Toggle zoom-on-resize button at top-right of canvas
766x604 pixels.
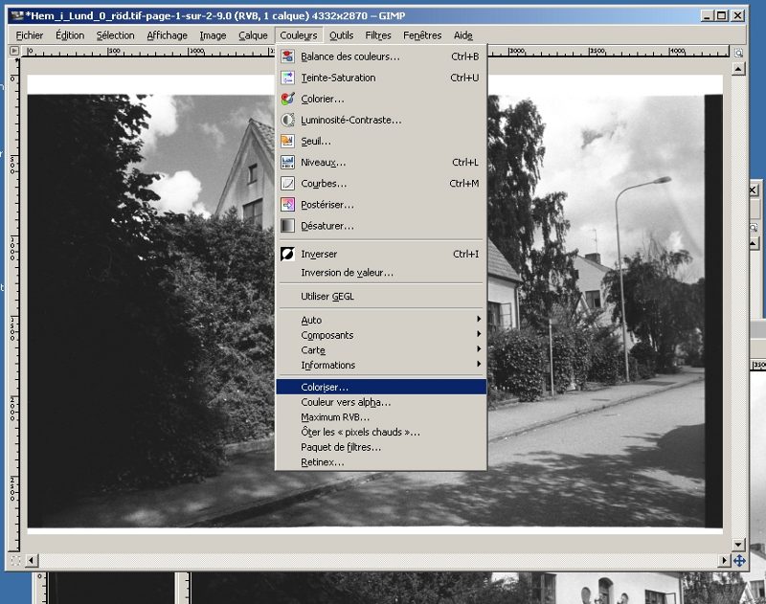coord(739,54)
